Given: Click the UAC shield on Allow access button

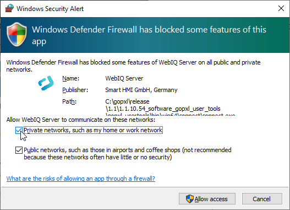Looking at the screenshot, I should [189, 199].
